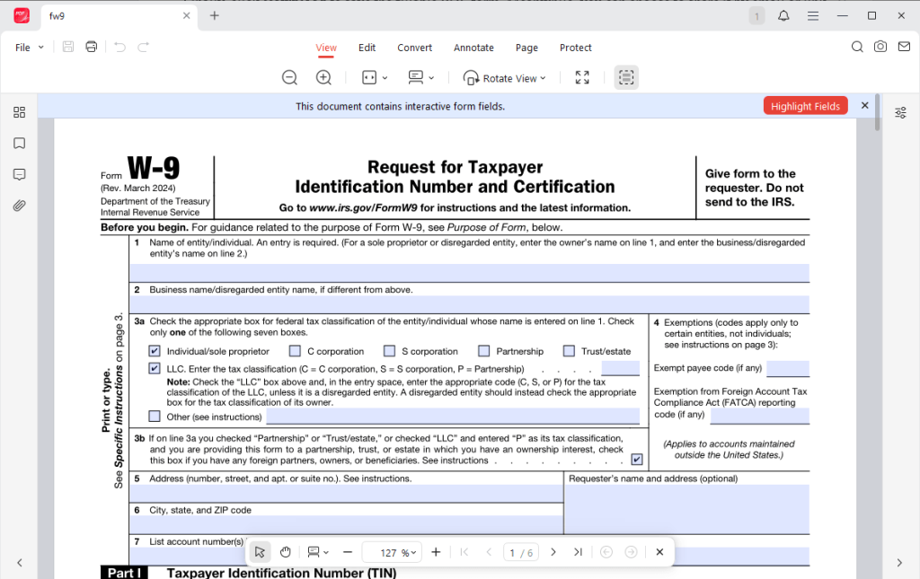
Task: Switch to the Protect tab
Action: [x=576, y=48]
